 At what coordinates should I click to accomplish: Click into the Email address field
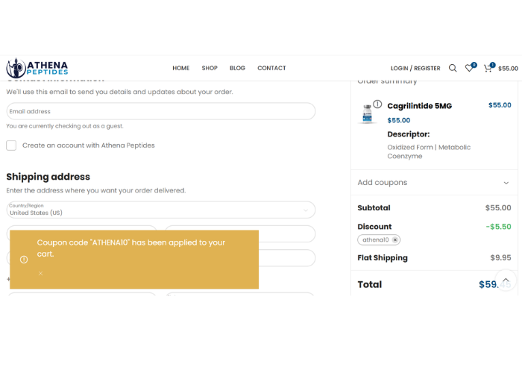click(x=161, y=111)
